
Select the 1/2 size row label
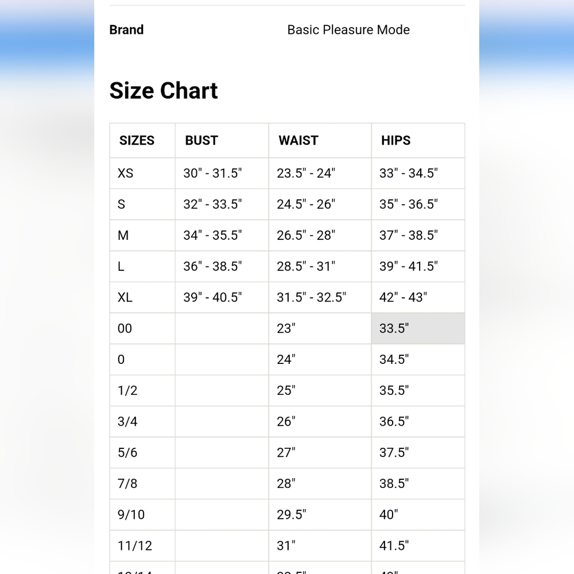(x=127, y=390)
